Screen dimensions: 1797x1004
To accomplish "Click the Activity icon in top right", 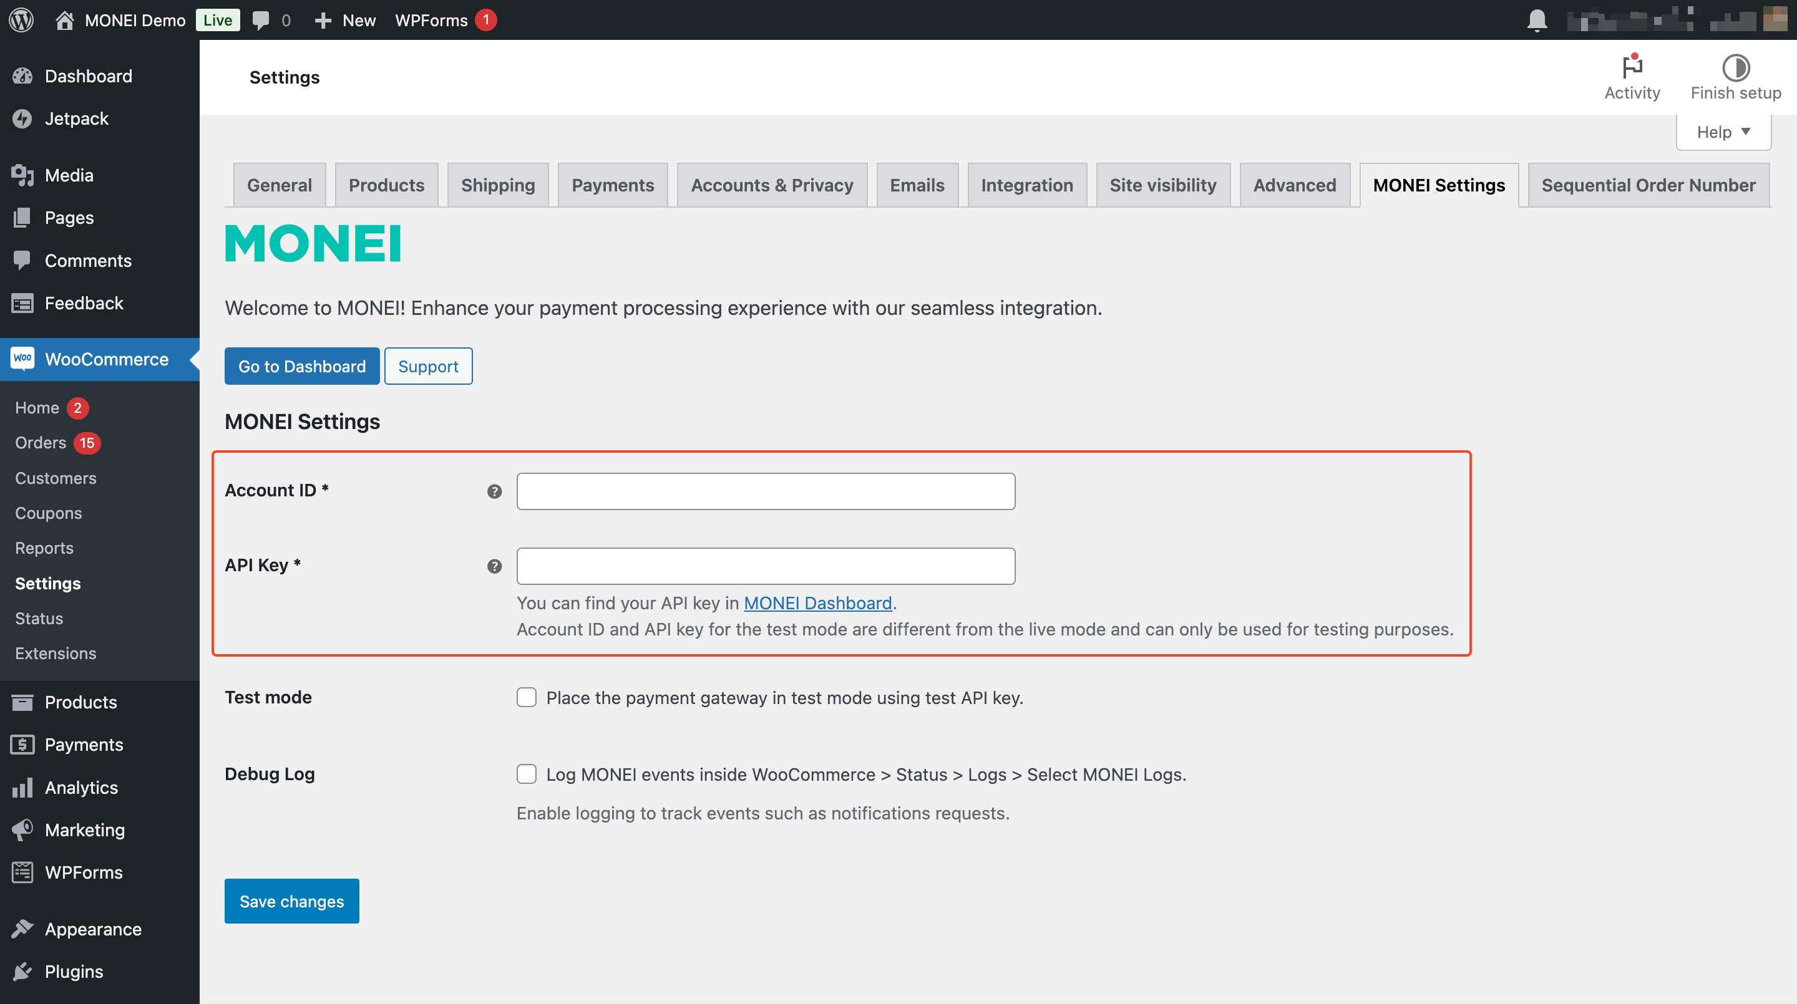I will [1632, 68].
